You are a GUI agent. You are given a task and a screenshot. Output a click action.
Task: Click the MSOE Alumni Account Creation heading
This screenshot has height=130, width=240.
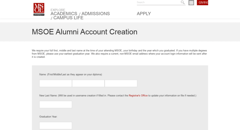[85, 32]
